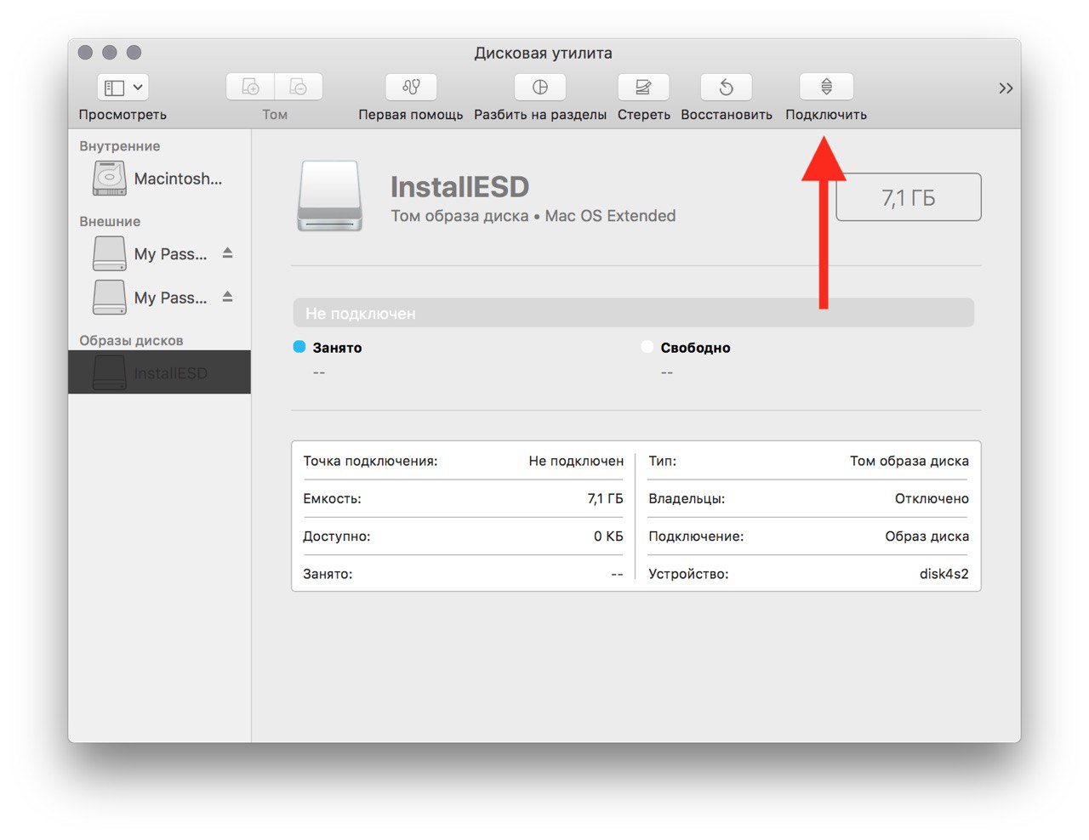
Task: Click the Восстановить restore icon
Action: tap(726, 87)
